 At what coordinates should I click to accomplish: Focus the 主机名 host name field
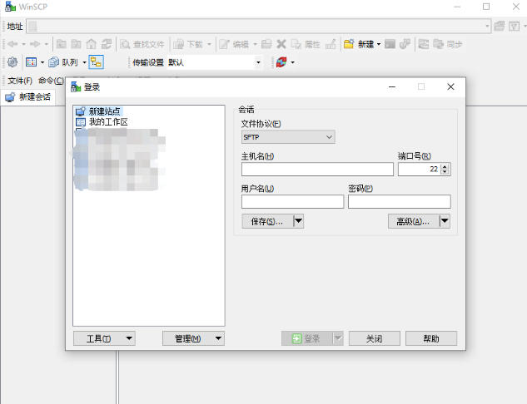click(317, 169)
